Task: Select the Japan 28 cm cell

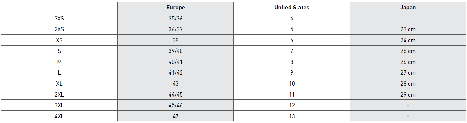Action: (408, 84)
